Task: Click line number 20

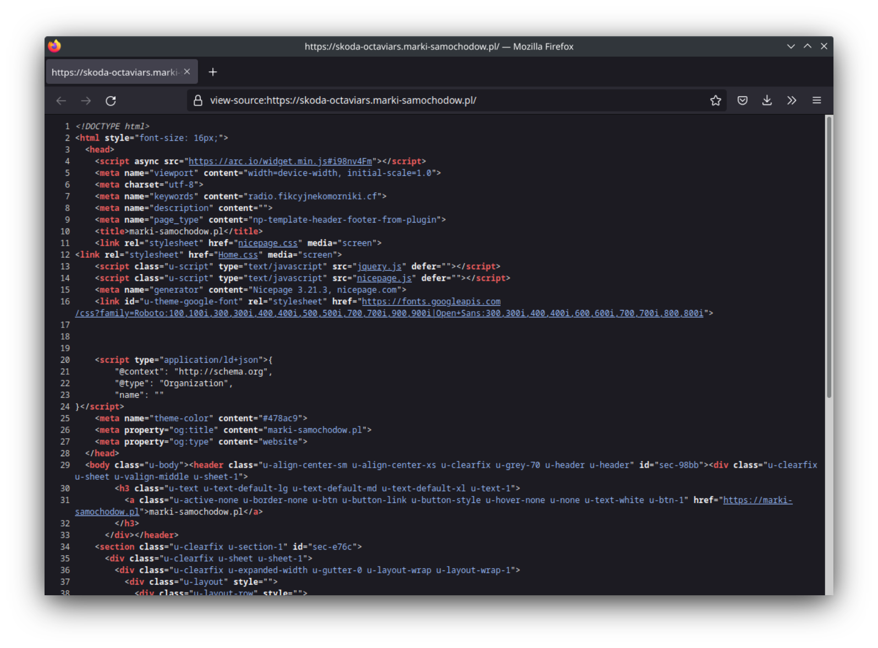Action: coord(65,360)
